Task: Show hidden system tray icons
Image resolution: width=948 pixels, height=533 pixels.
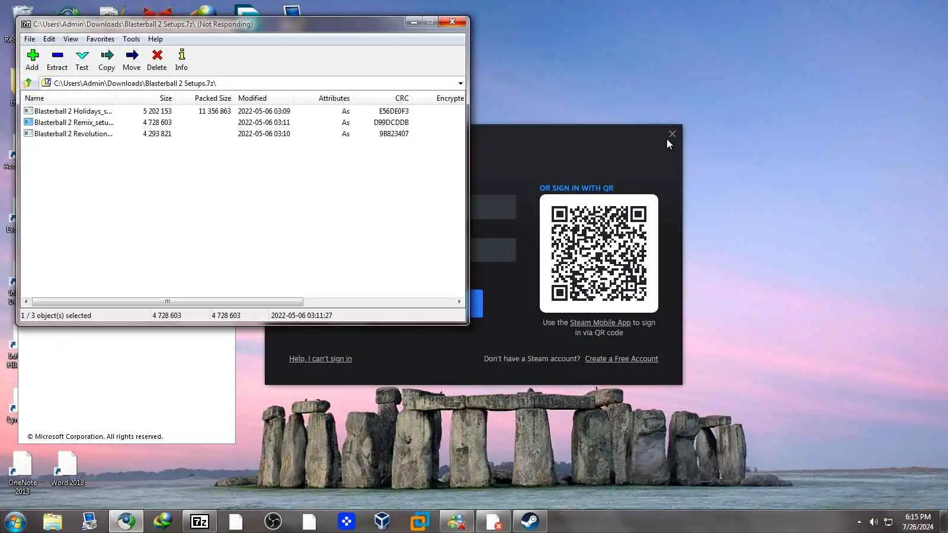Action: pos(859,522)
